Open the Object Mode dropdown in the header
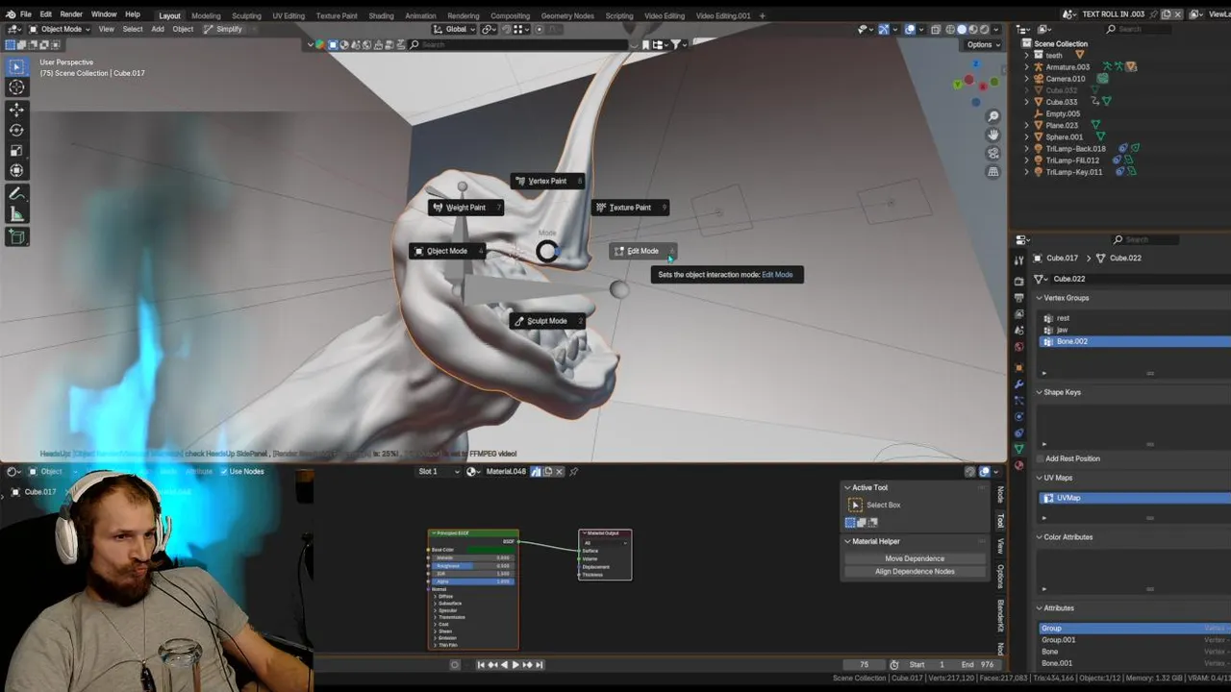 pyautogui.click(x=60, y=29)
